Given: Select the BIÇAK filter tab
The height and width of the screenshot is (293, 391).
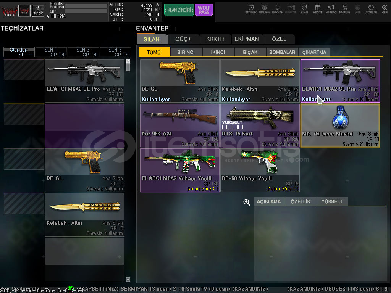Looking at the screenshot, I should coord(250,52).
